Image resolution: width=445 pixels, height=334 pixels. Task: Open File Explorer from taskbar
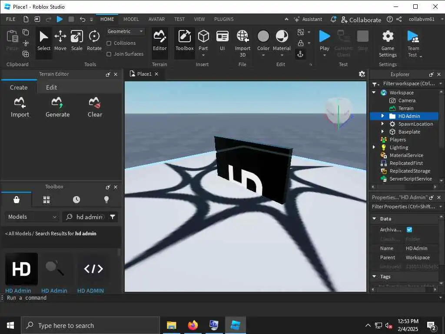click(171, 325)
